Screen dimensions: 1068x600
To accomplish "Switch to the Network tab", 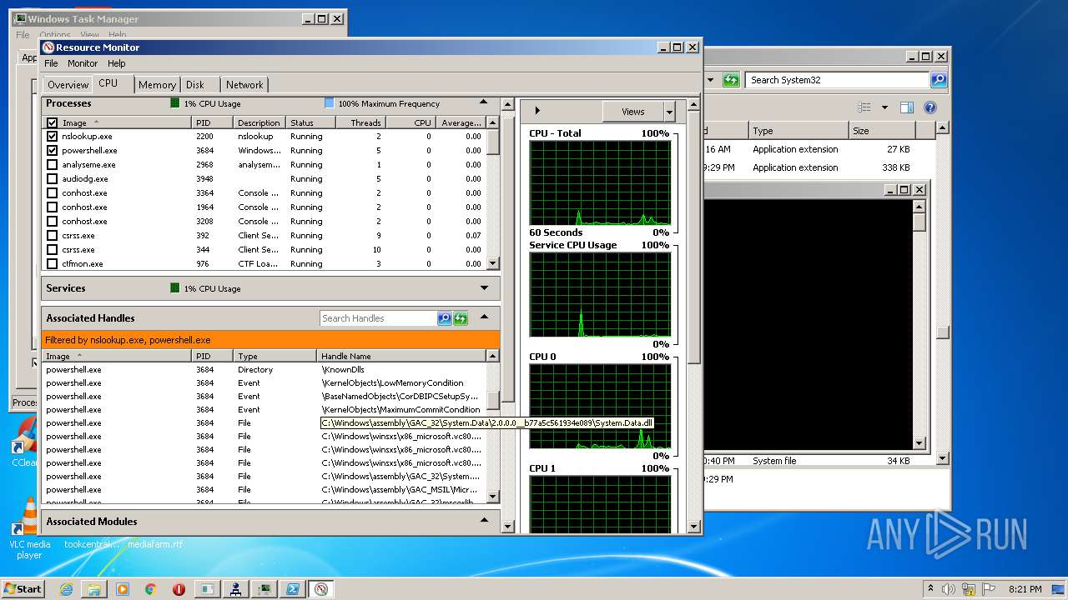I will 244,85.
